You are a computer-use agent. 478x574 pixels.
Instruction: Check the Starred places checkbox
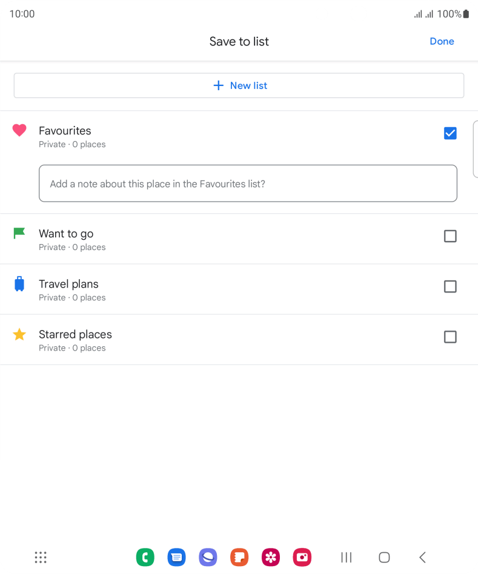coord(450,337)
